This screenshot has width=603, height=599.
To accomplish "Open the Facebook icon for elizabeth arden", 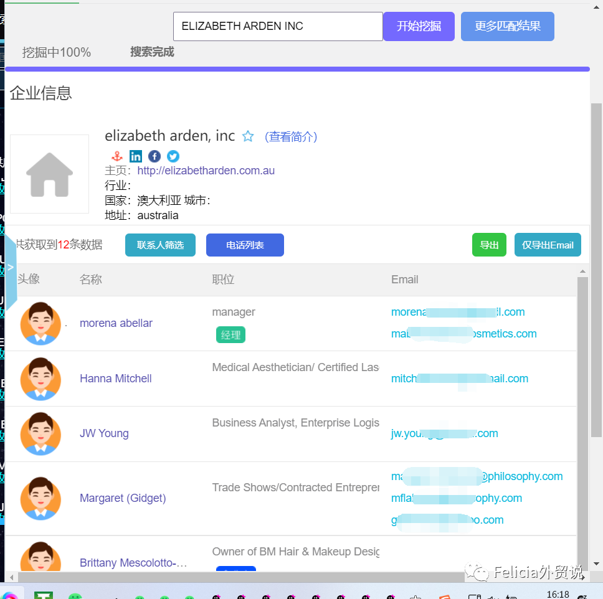I will (x=154, y=156).
